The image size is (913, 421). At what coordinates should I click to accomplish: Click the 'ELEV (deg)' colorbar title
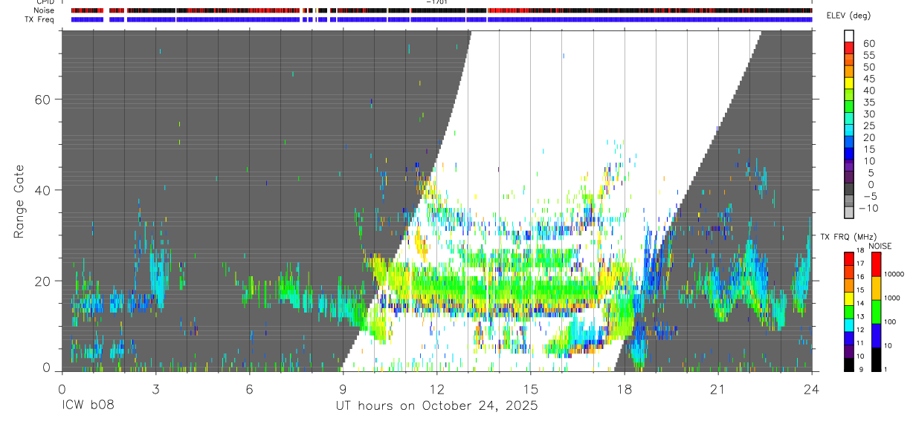[x=848, y=16]
